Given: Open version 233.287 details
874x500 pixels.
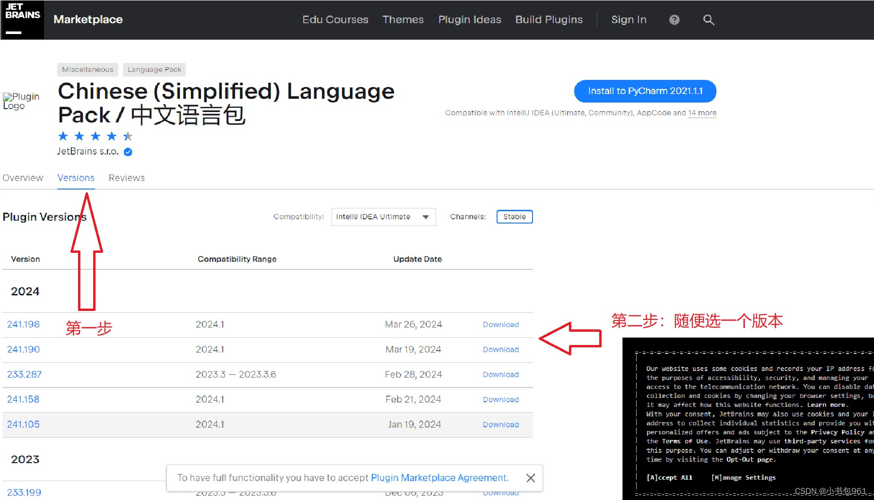Looking at the screenshot, I should 24,375.
